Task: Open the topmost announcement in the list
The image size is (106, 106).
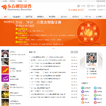Action: [x=47, y=57]
